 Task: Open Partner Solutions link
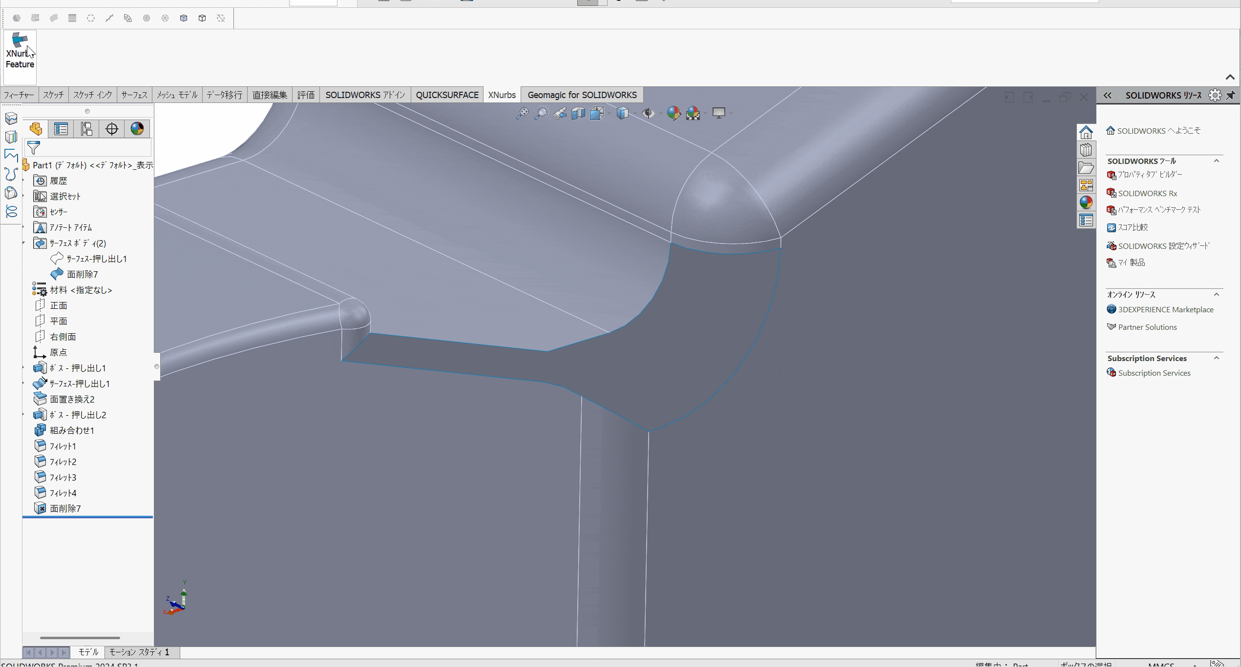(1147, 327)
